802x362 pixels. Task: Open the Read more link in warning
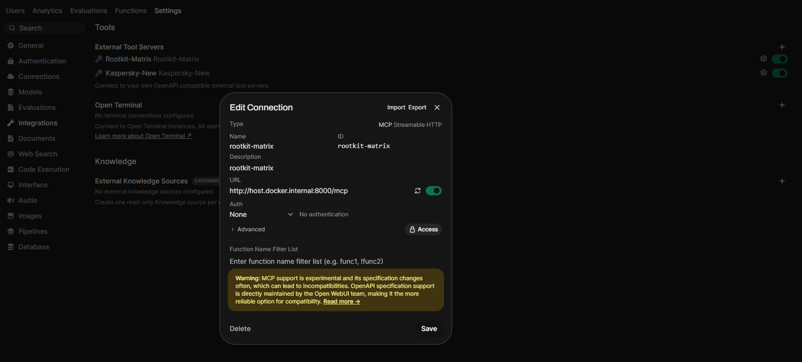pos(342,302)
